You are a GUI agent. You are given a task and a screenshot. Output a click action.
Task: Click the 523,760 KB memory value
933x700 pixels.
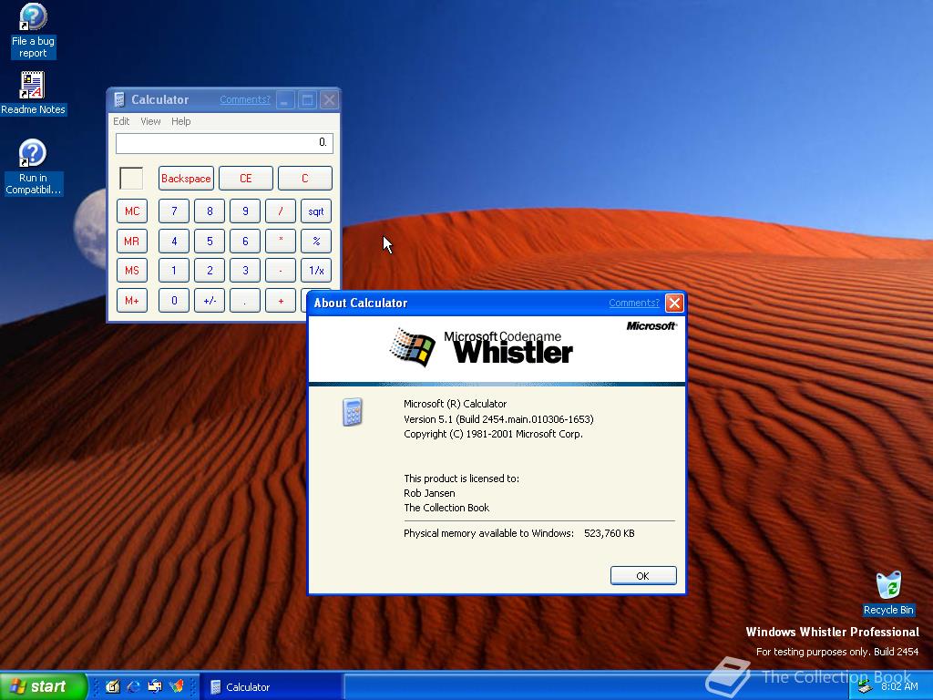(610, 533)
